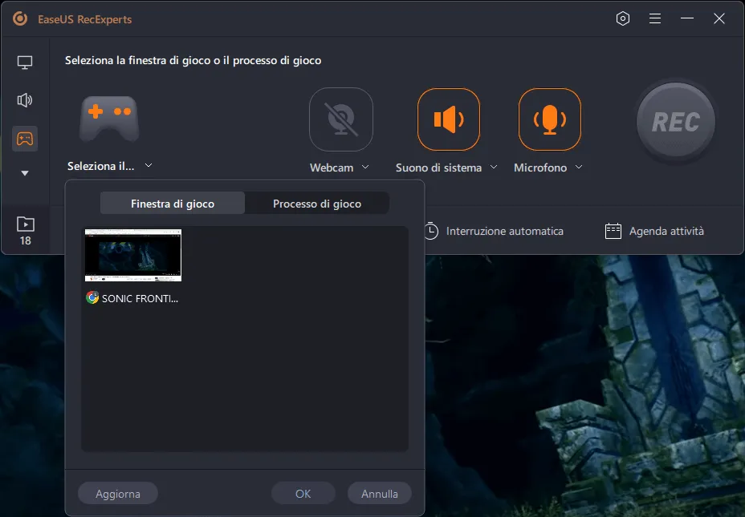This screenshot has width=745, height=517.
Task: Select the SONIC FRONTI... window thumbnail
Action: click(x=133, y=256)
